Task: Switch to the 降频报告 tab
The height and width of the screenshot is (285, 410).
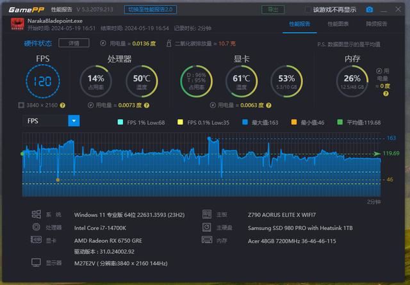Action: coord(376,24)
